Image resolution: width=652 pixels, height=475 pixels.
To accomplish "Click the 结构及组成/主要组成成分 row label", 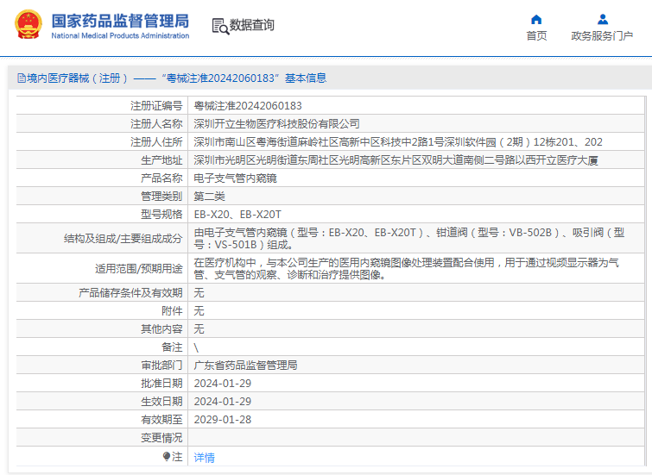I will tap(123, 239).
